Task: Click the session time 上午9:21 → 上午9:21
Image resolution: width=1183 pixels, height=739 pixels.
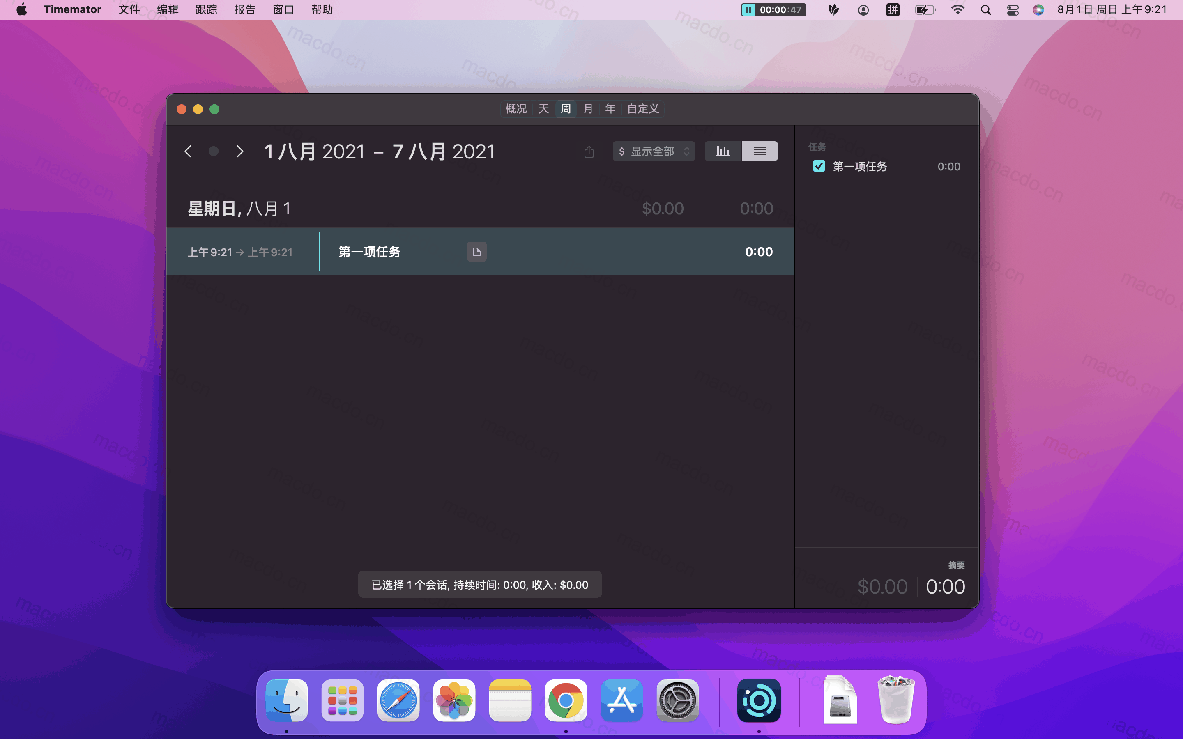Action: coord(239,252)
